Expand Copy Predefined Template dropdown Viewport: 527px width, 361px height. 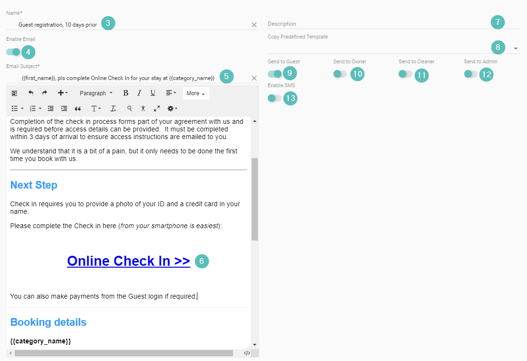[x=516, y=49]
